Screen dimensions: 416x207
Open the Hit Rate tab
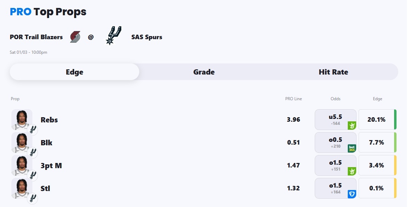[x=333, y=72]
